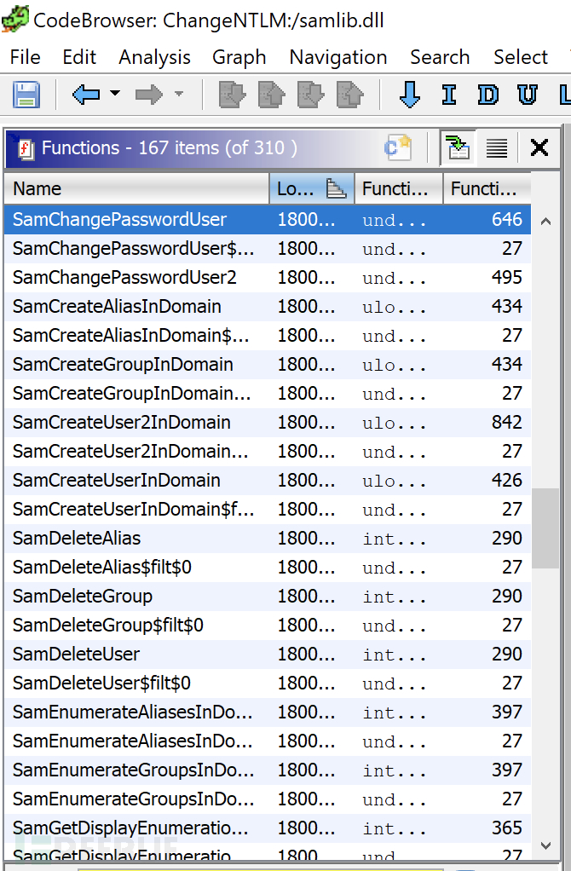The width and height of the screenshot is (571, 871).
Task: Click the scrollbar down arrow in Functions list
Action: point(545,845)
